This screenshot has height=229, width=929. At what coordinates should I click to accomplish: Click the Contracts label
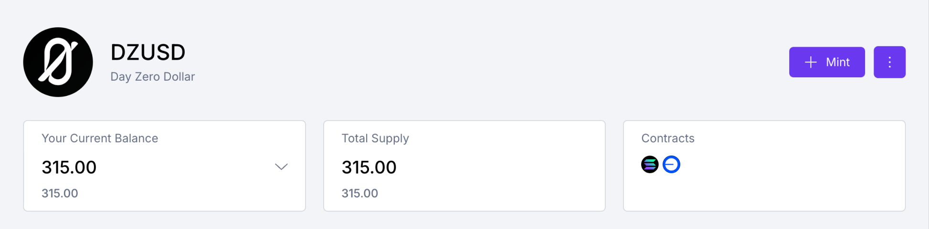click(x=668, y=138)
